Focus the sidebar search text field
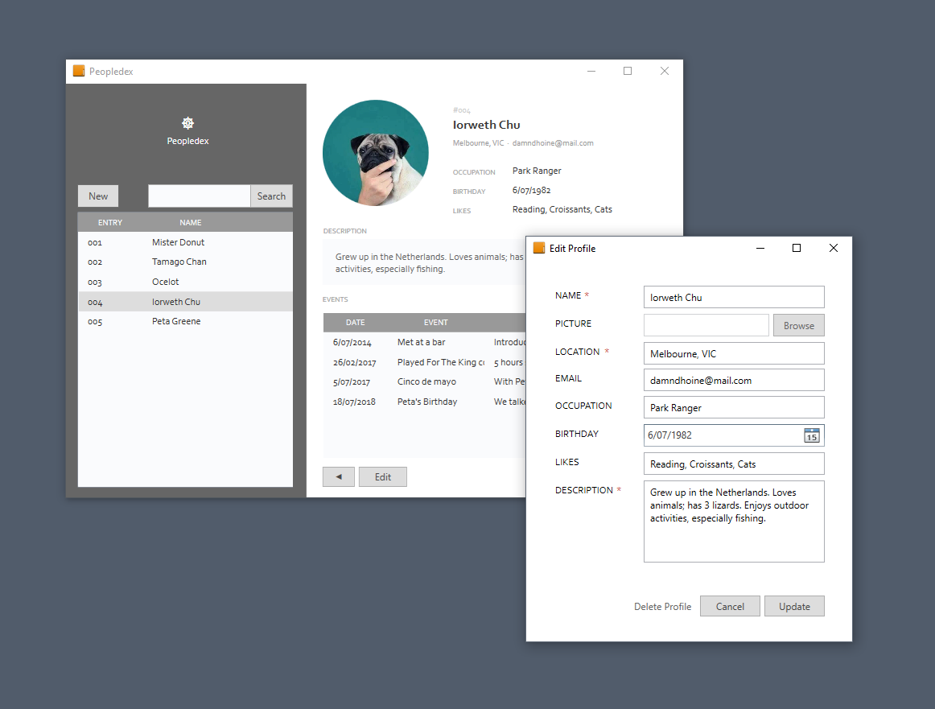 tap(199, 196)
